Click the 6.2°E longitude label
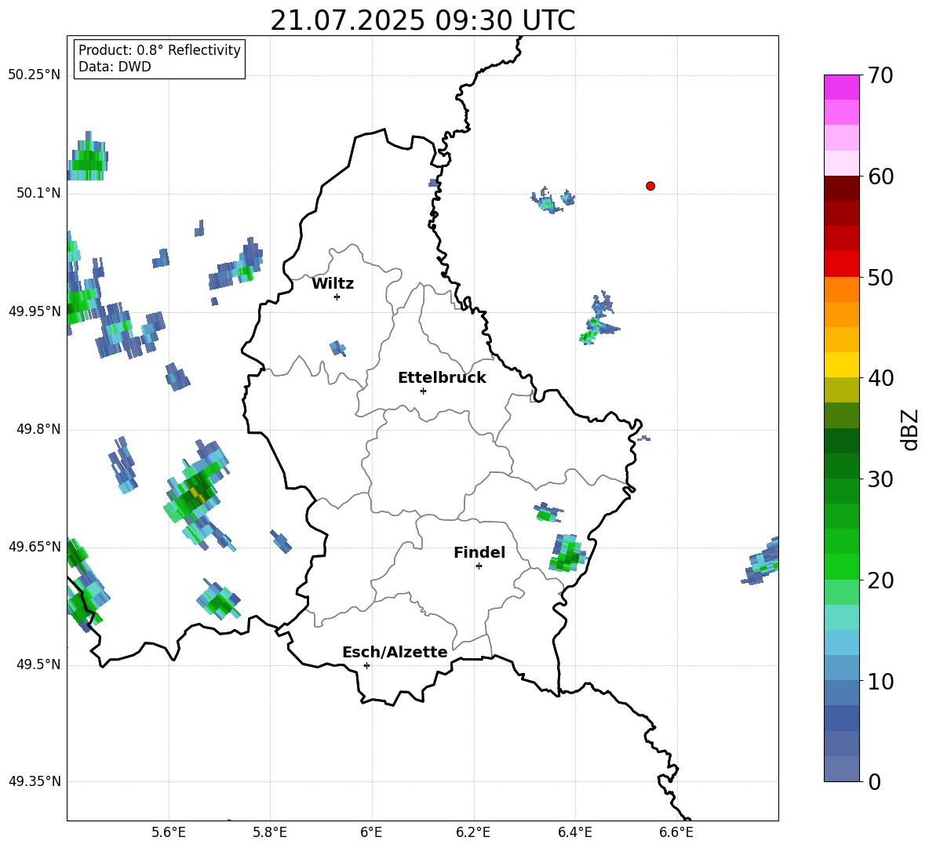This screenshot has width=929, height=848. tap(473, 832)
